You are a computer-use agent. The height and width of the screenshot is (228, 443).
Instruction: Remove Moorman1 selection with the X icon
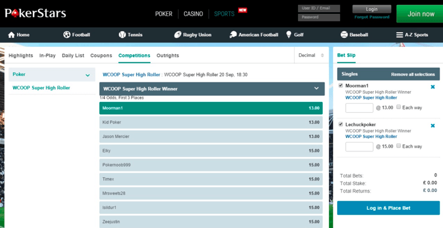click(x=432, y=87)
